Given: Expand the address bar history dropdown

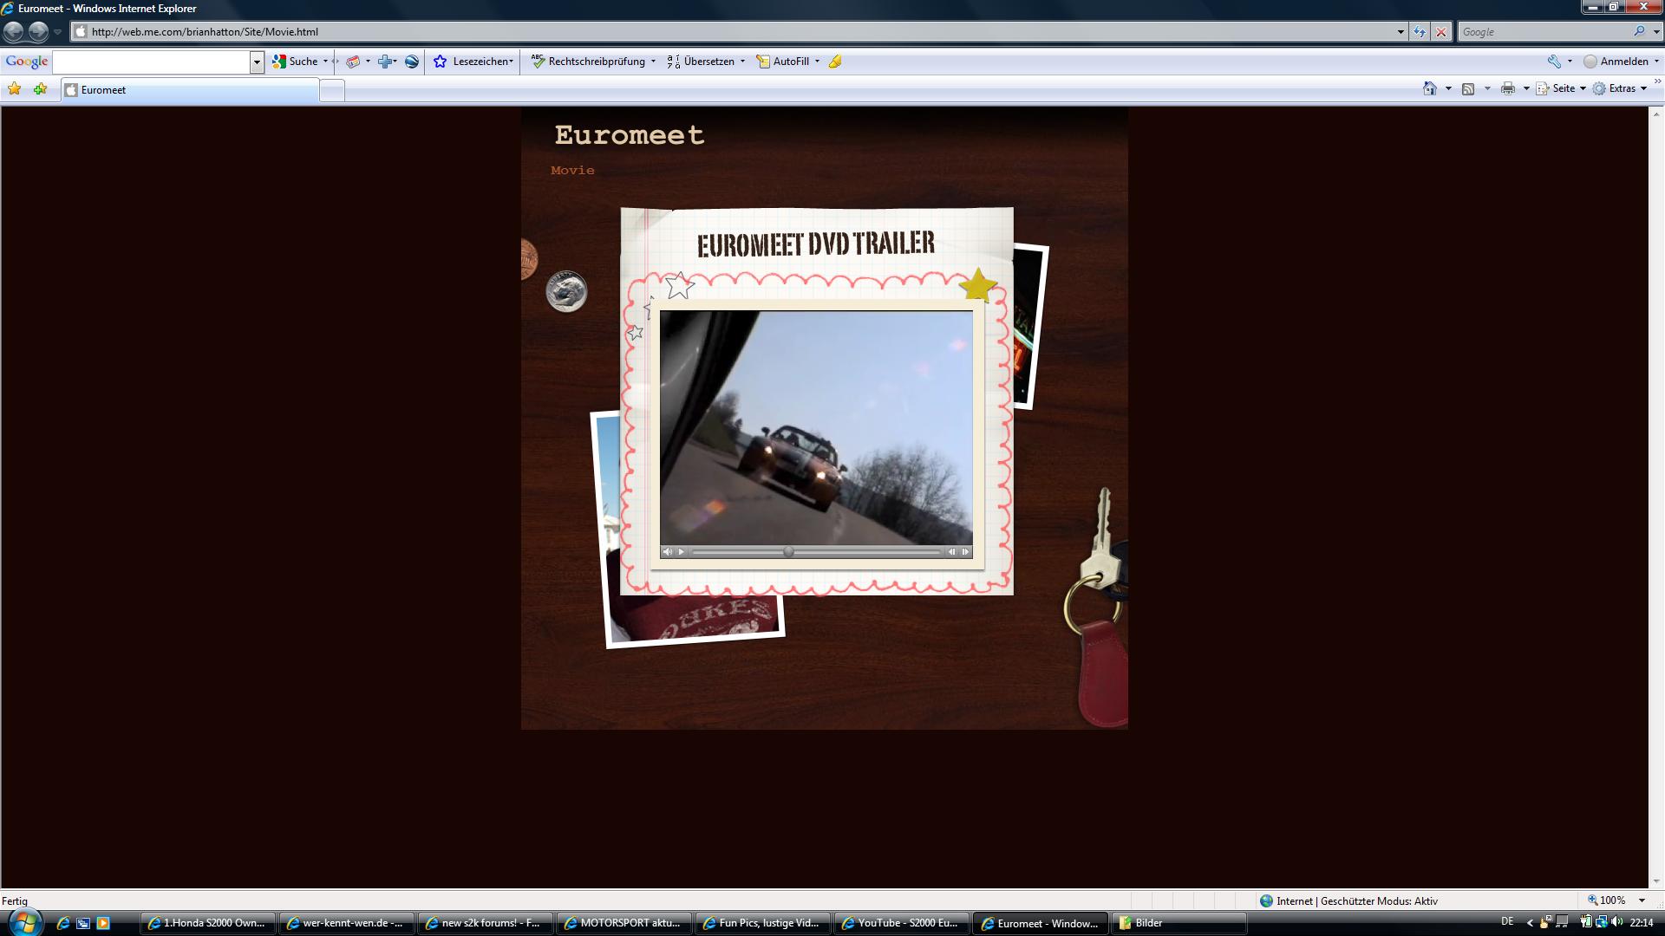Looking at the screenshot, I should 1401,32.
